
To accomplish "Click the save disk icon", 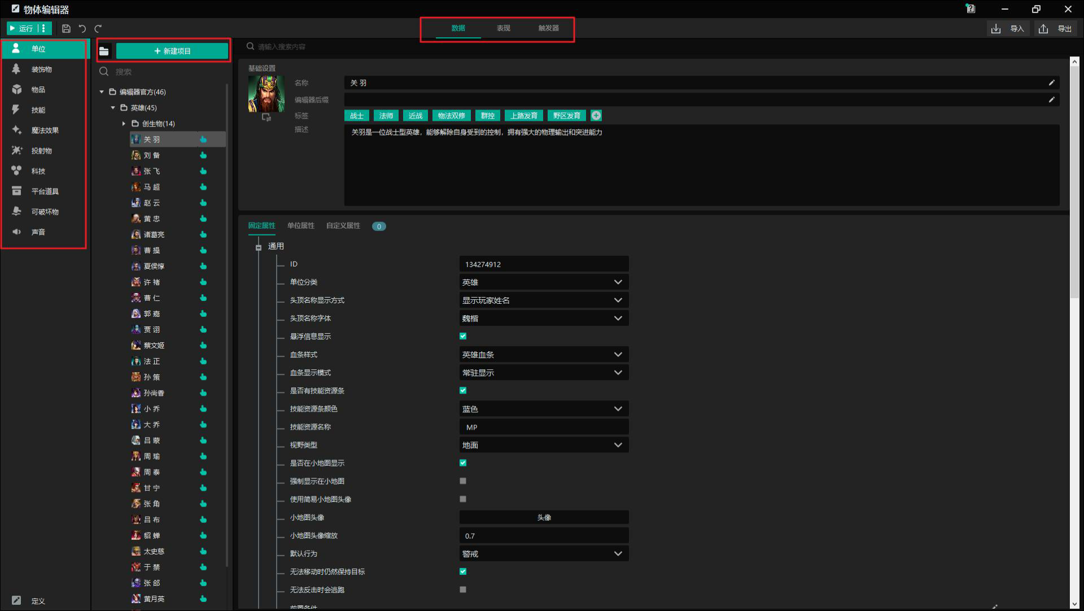I will coord(66,28).
